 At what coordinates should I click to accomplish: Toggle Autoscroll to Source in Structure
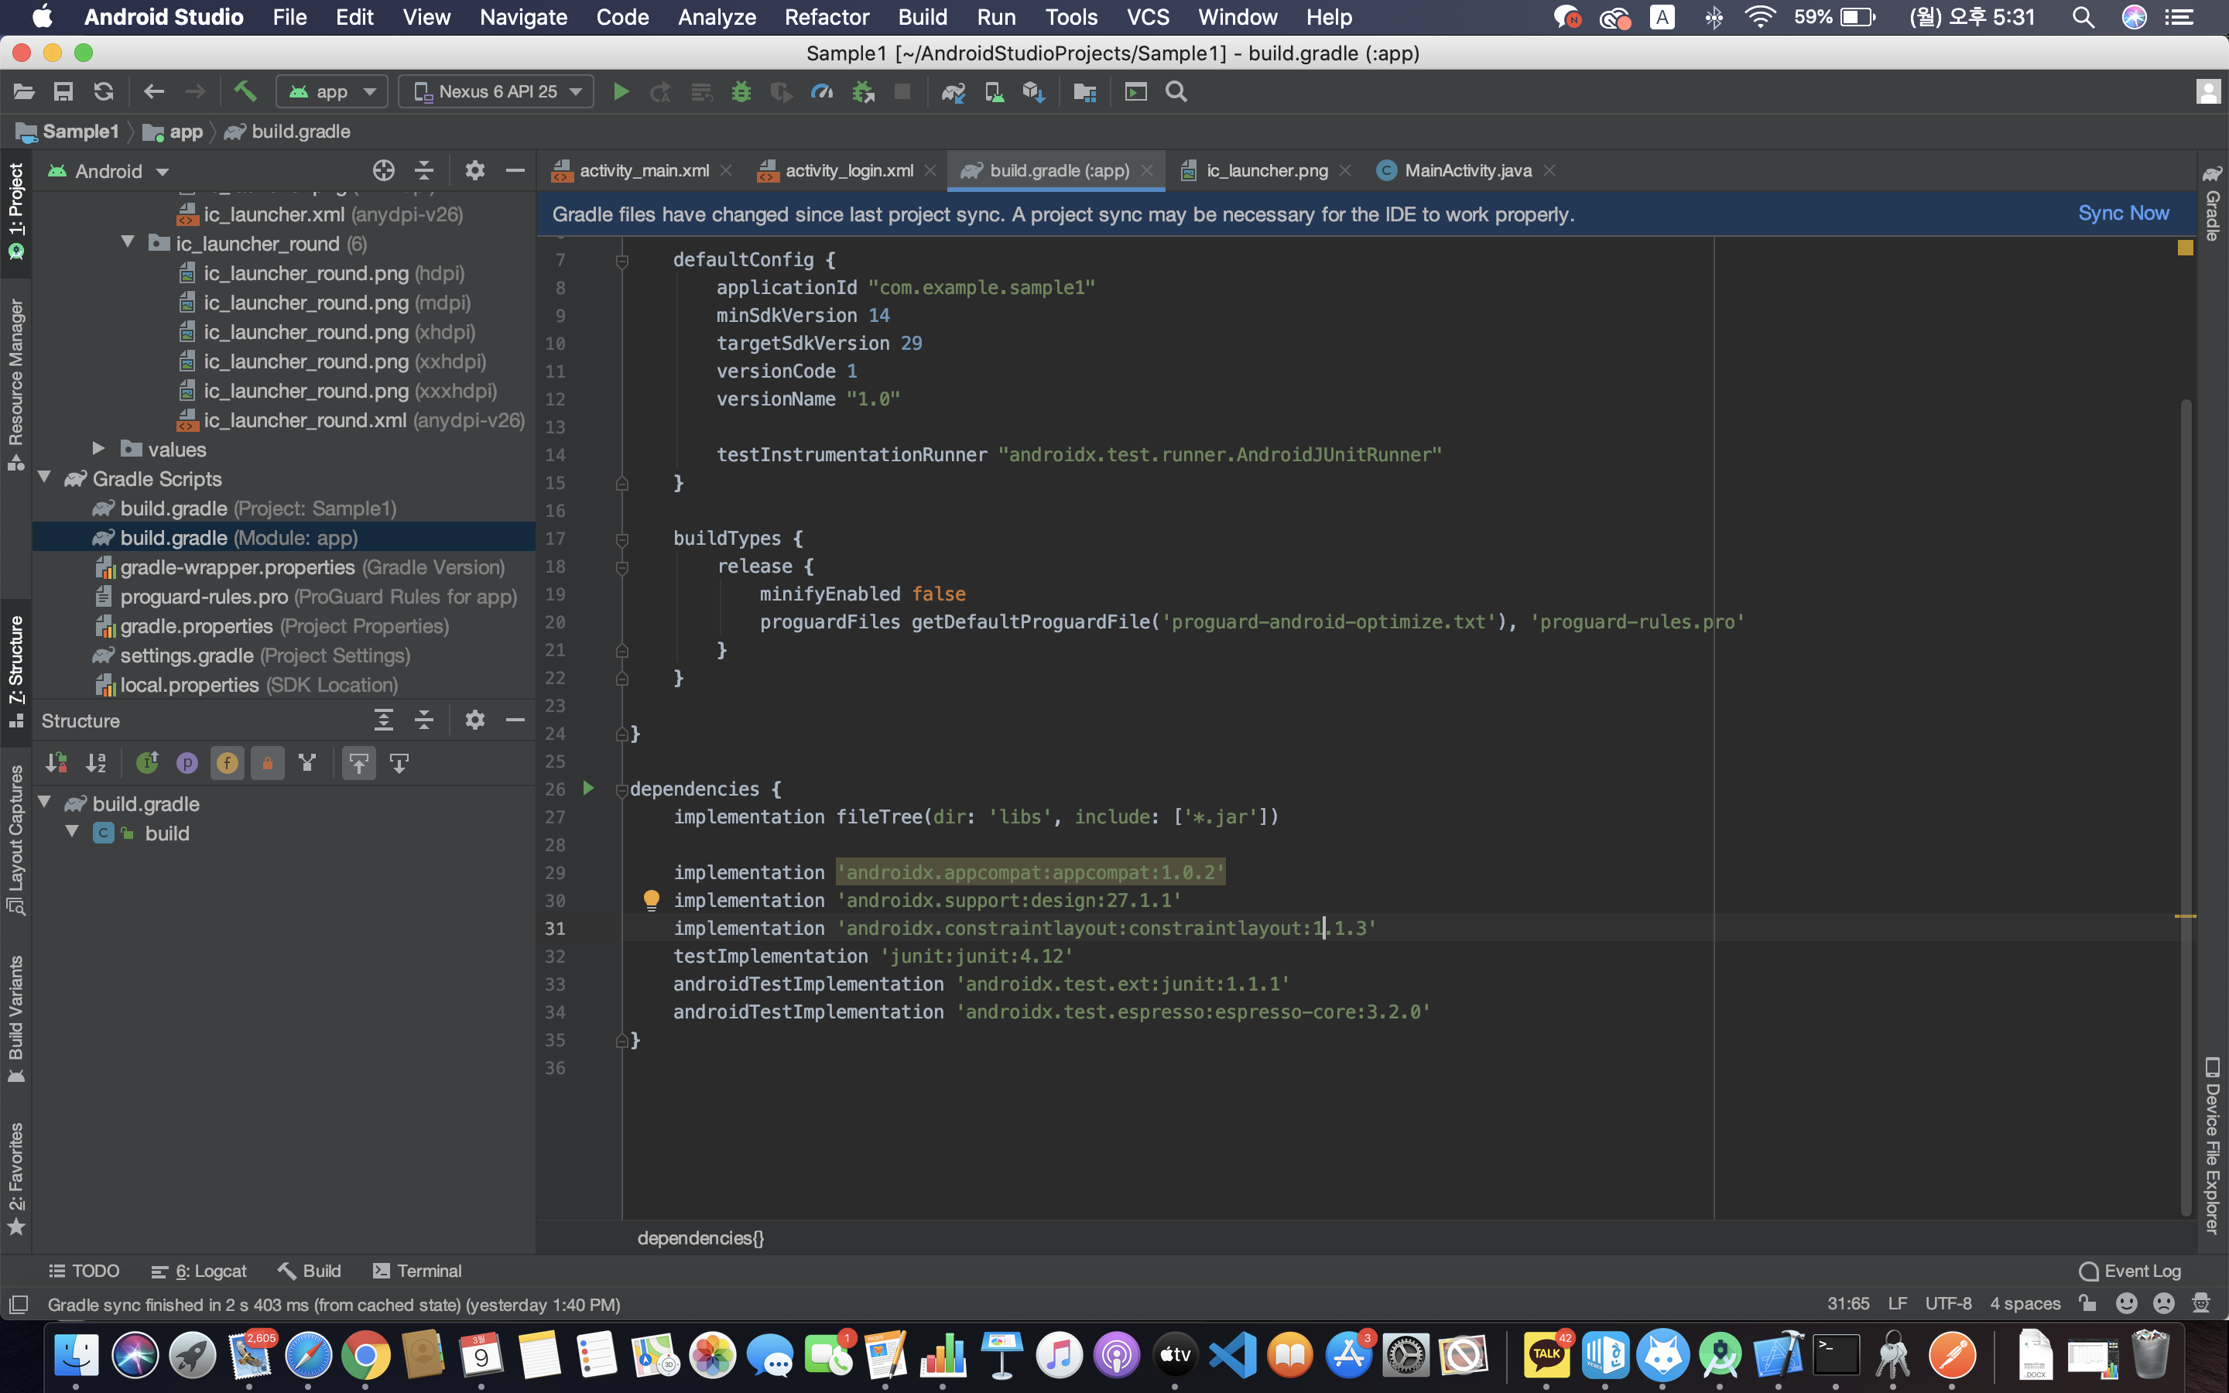[358, 763]
